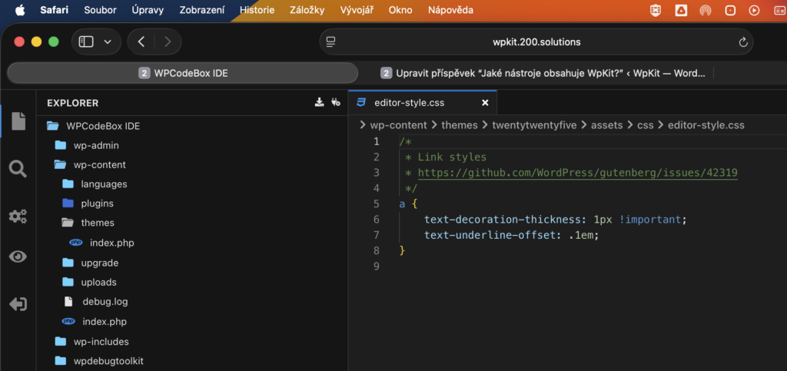Click the Safari page reload icon
Screen dimensions: 787x371
(742, 41)
